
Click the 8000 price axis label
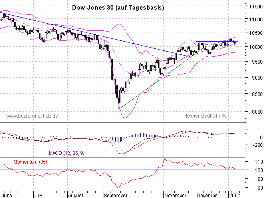[257, 112]
